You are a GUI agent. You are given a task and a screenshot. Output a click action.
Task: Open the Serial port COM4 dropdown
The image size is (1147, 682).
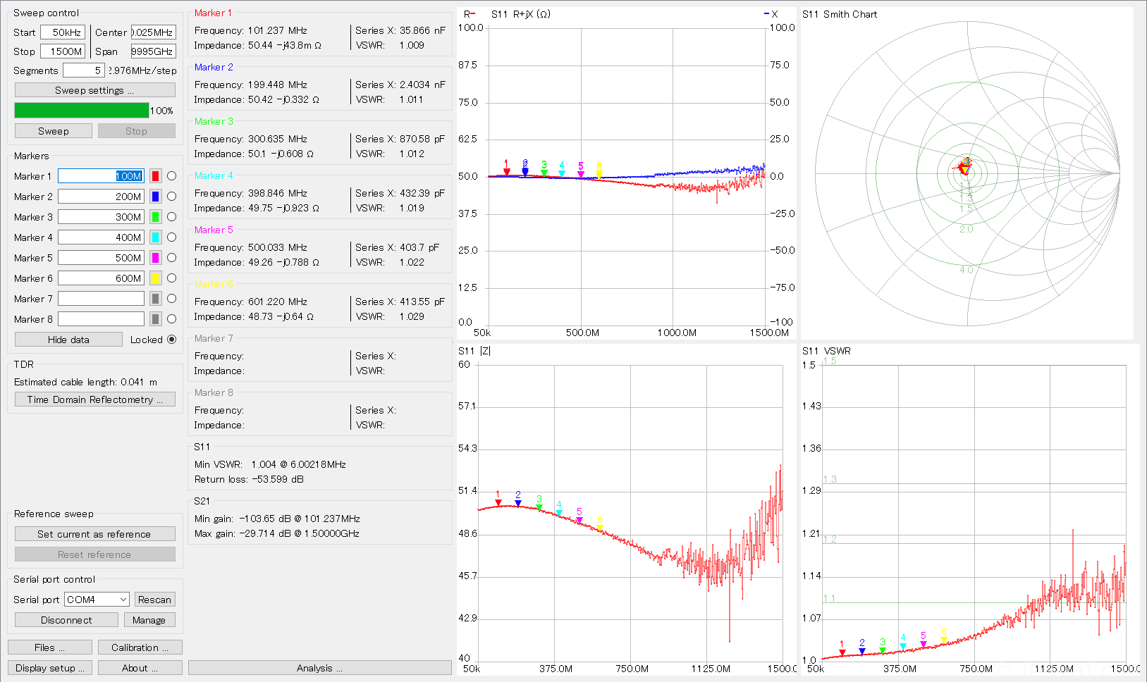click(x=97, y=600)
